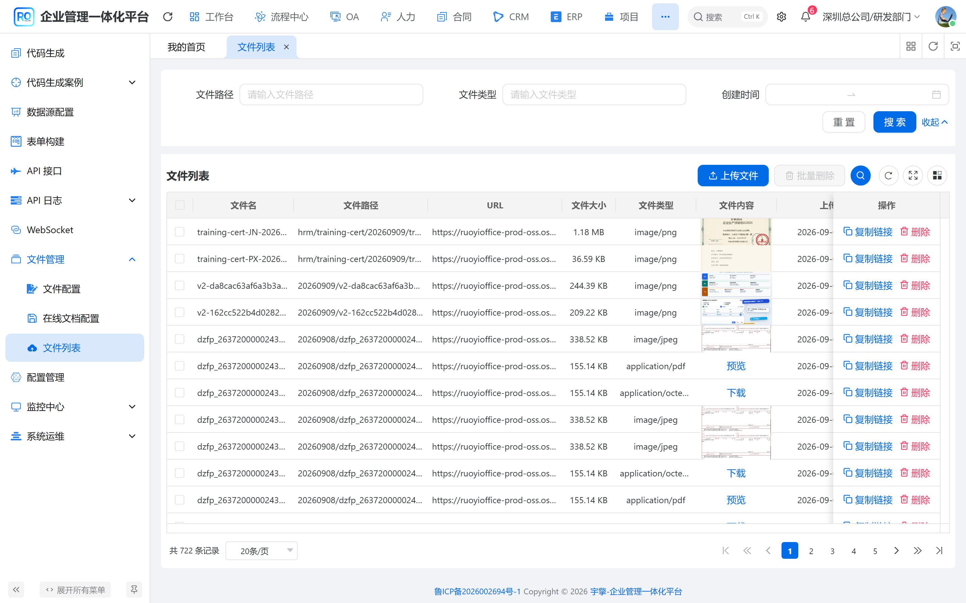Viewport: 966px width, 603px height.
Task: Check the training-cert-JN-2026 row checkbox
Action: coord(180,232)
